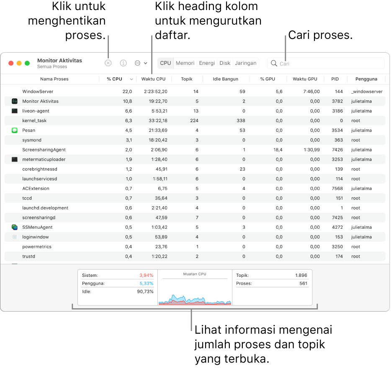Click ScreensharingAgent's 18,4 GPU value
391x368 pixels.
pos(278,150)
